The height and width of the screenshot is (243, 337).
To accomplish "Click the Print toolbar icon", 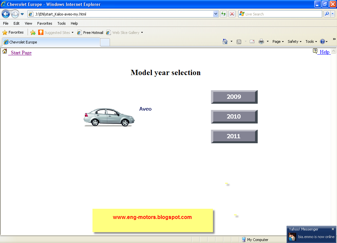I will (261, 41).
